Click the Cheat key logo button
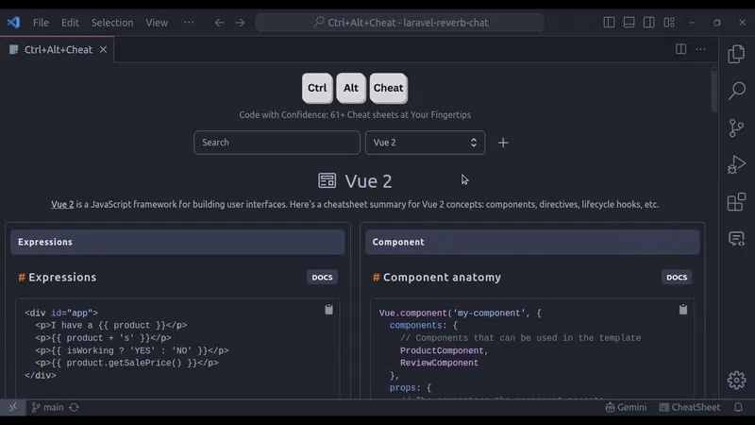 pyautogui.click(x=388, y=88)
